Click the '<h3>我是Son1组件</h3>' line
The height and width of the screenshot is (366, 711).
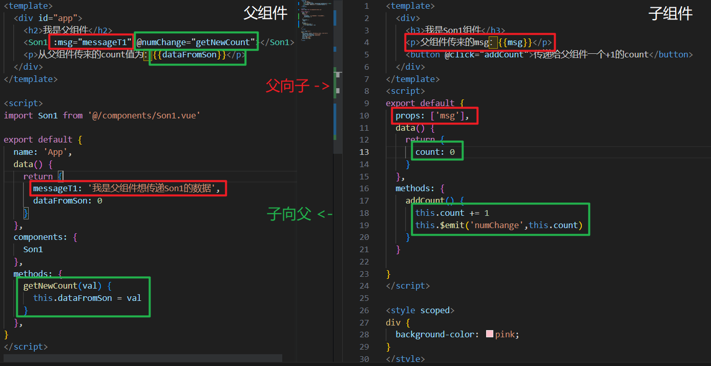point(455,30)
